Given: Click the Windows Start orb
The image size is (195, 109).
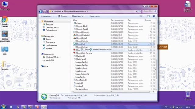Looking at the screenshot, I should pyautogui.click(x=3, y=107).
